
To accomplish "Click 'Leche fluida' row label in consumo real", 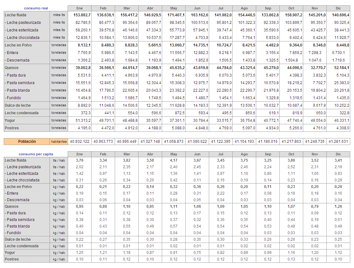I will 15,15.
